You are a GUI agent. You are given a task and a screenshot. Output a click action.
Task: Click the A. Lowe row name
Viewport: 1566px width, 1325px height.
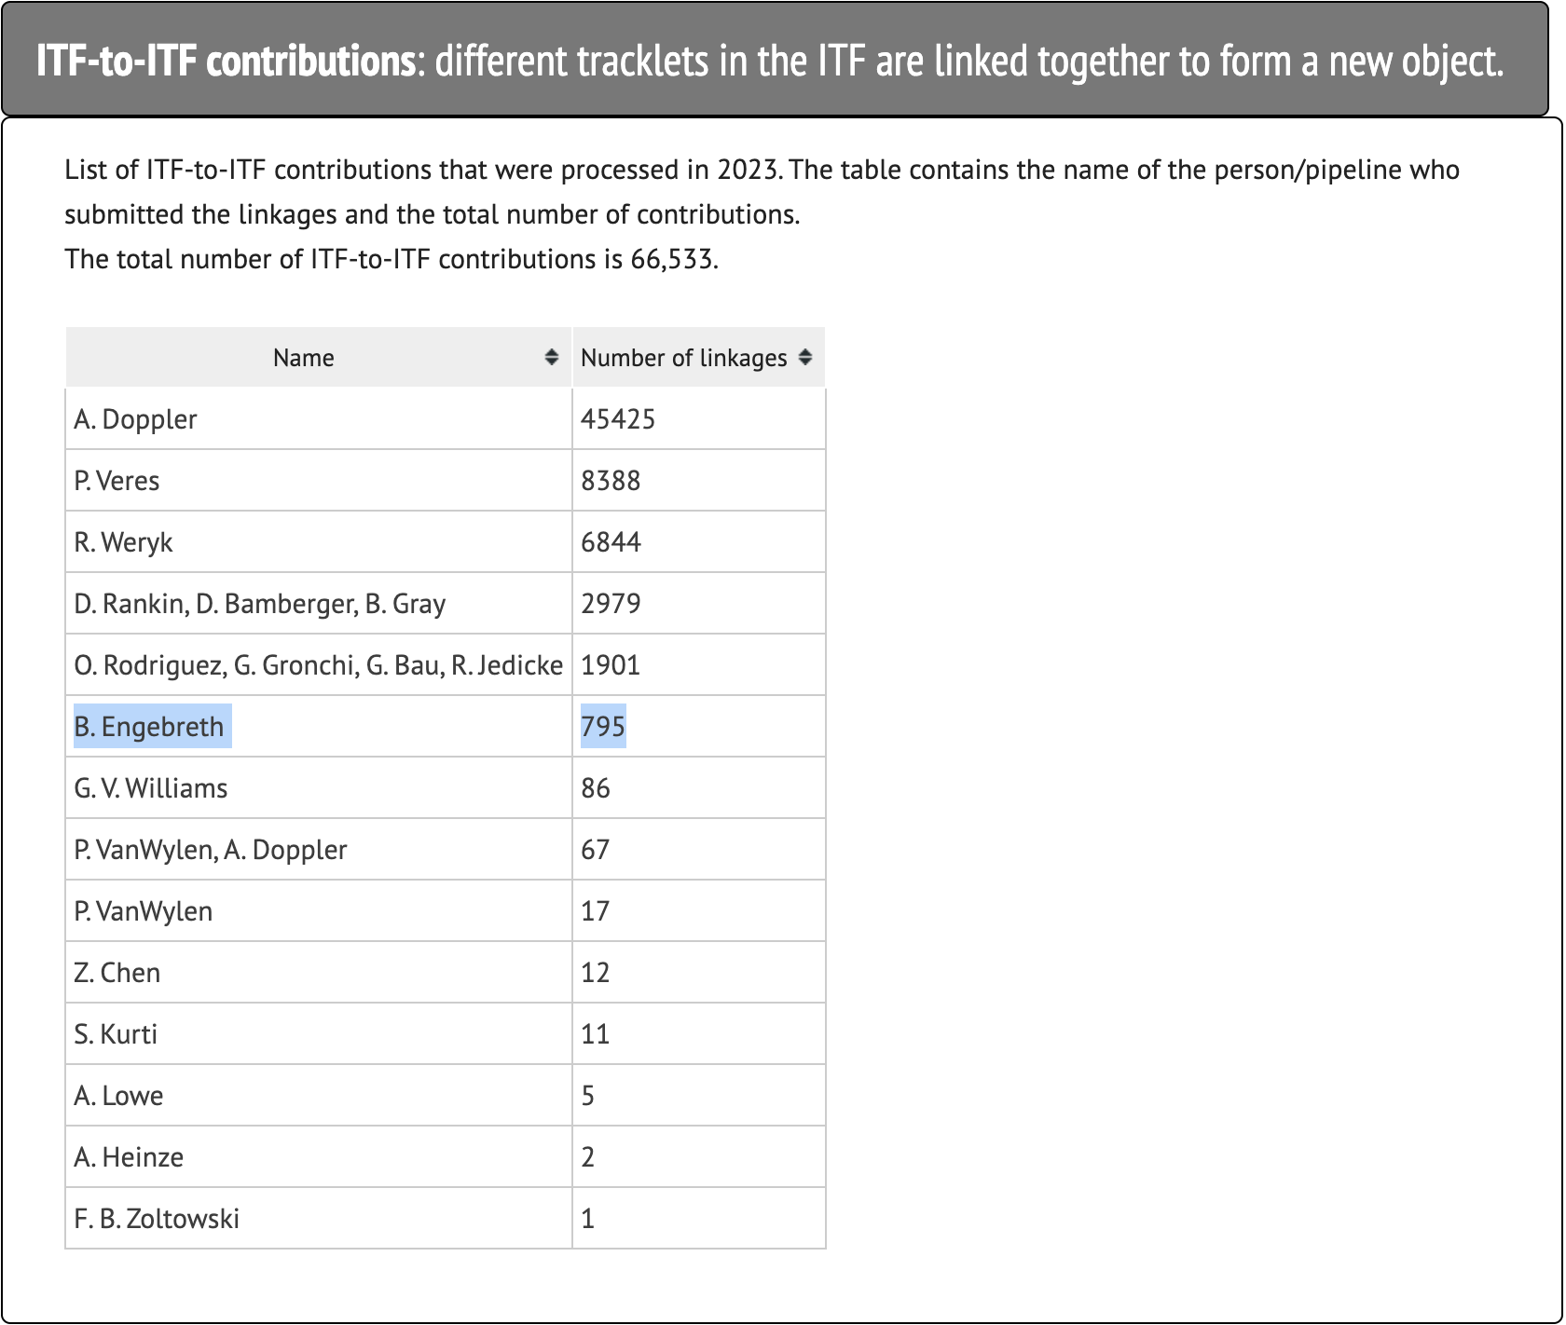(119, 1096)
